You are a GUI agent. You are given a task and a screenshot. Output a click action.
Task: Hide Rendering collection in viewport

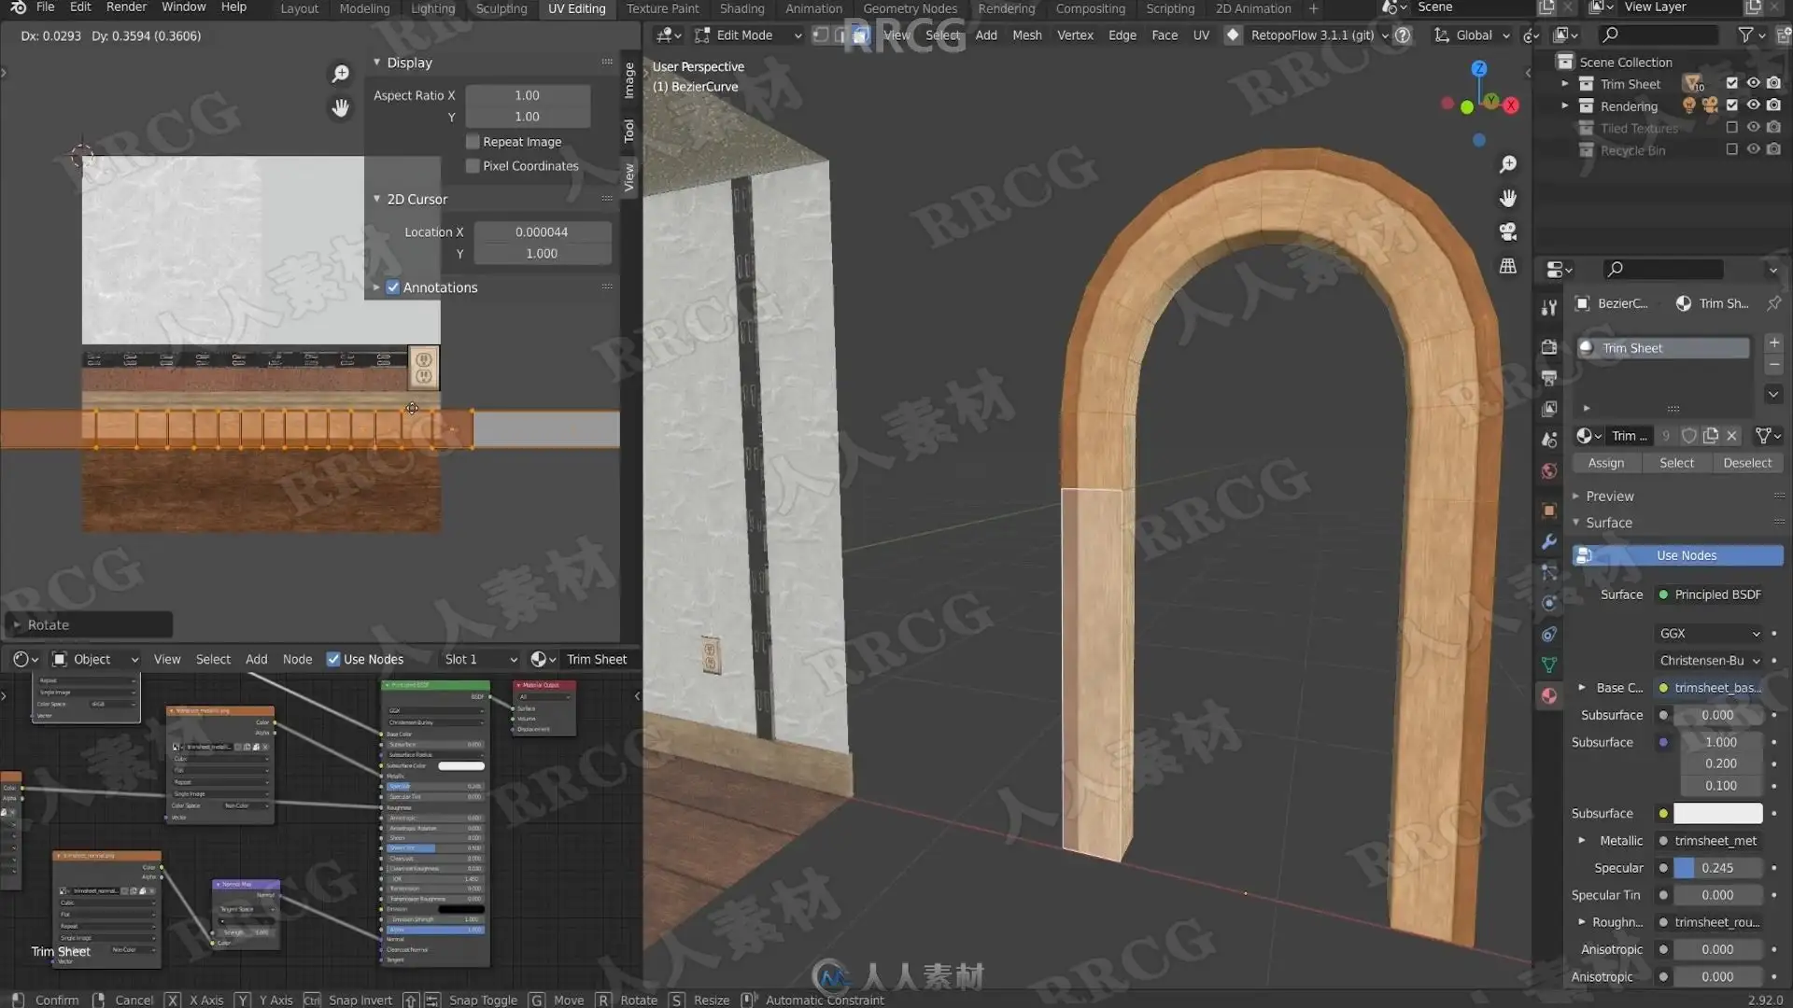click(x=1753, y=105)
